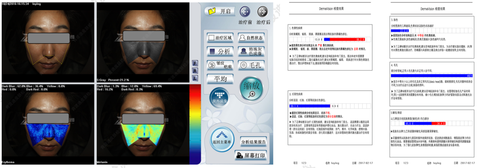477x168 pixels.
Task: Activate the 缩放 zoom magnifier button
Action: [x=252, y=88]
